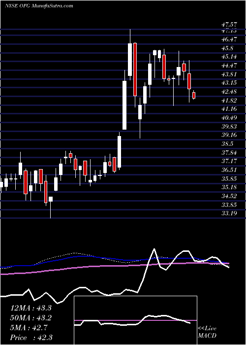The image size is (246, 345).
Task: Click the 41.82 price axis label
Action: click(229, 101)
